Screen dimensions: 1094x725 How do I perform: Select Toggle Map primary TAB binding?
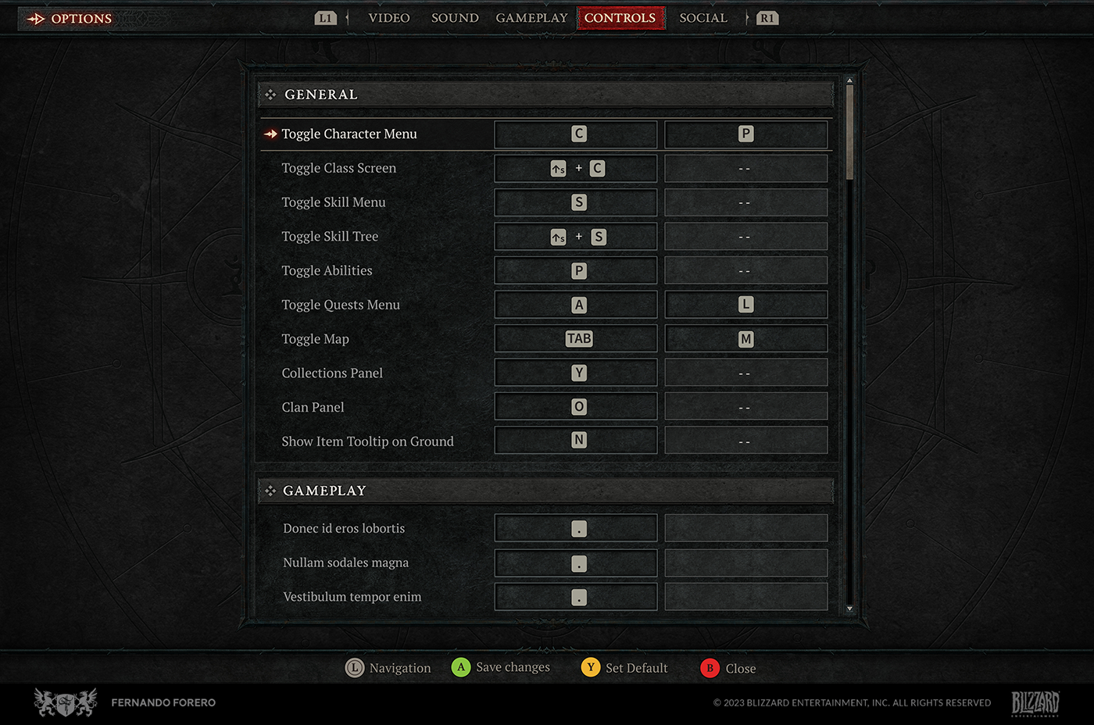pos(576,339)
